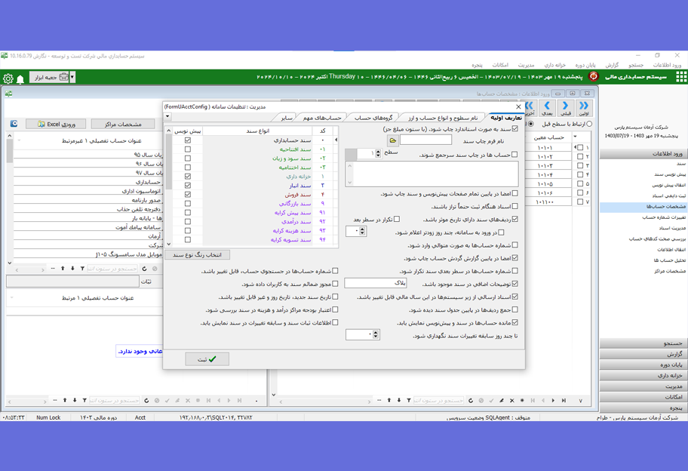Toggle standard print checkbox (سند به صورت استاندارد)
This screenshot has height=471, width=688.
click(x=514, y=128)
